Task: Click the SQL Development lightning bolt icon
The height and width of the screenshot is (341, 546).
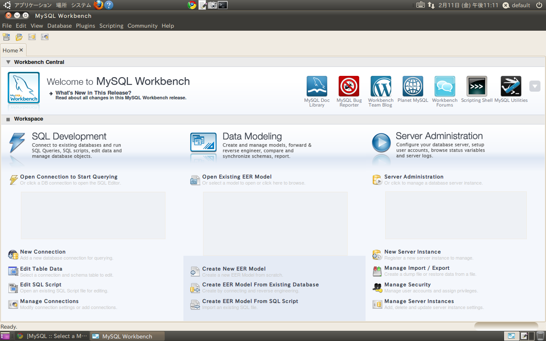Action: click(17, 143)
